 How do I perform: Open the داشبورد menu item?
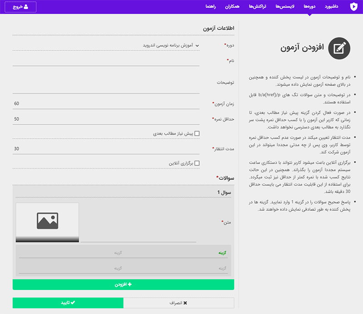331,6
